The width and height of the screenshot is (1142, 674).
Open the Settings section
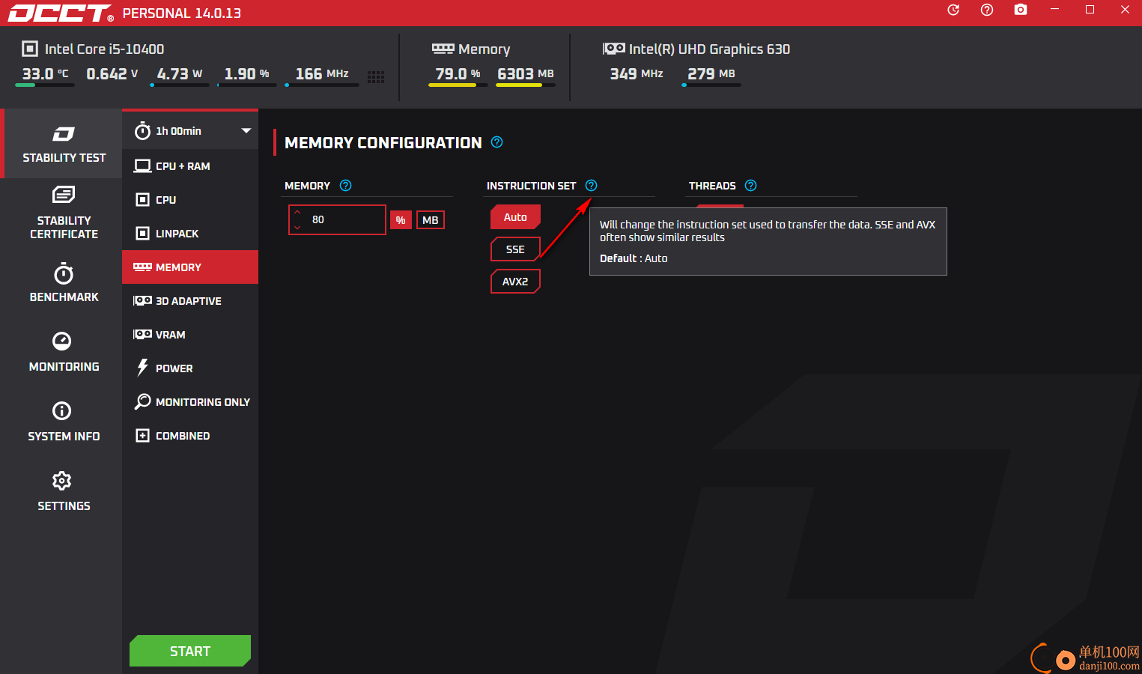64,491
